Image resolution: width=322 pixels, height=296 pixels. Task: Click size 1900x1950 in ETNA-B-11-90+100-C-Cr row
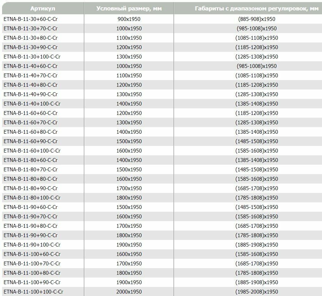coord(129,245)
